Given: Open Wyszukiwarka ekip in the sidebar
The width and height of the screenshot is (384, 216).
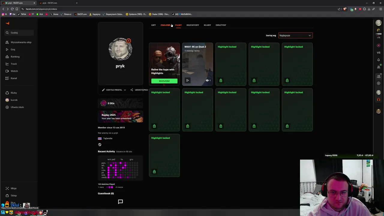Looking at the screenshot, I should (18, 42).
